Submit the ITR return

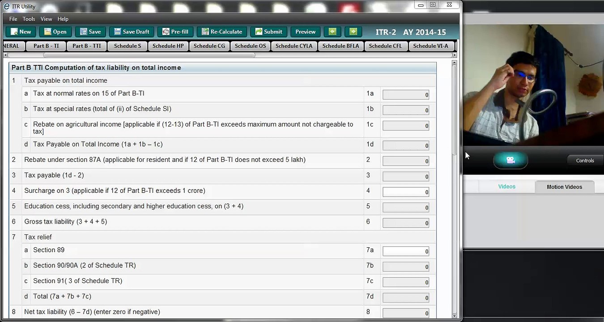[x=268, y=32]
